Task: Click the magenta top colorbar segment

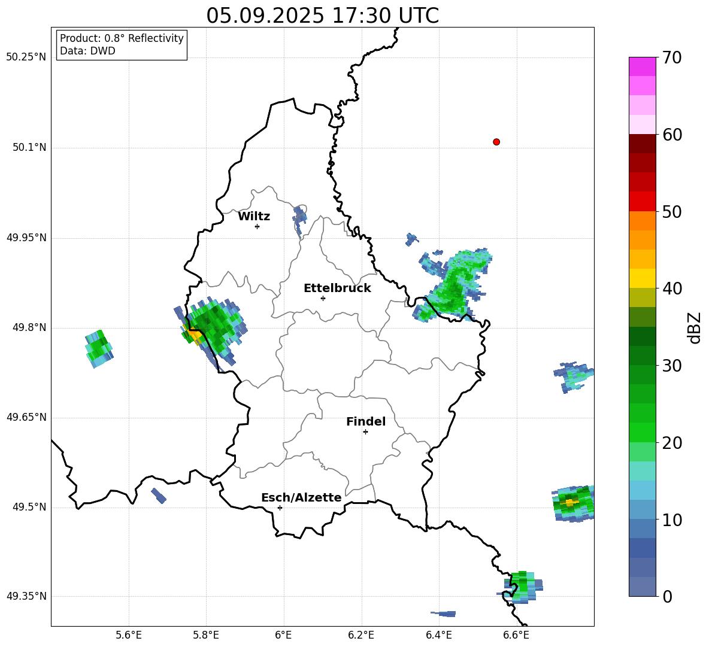Action: click(642, 67)
